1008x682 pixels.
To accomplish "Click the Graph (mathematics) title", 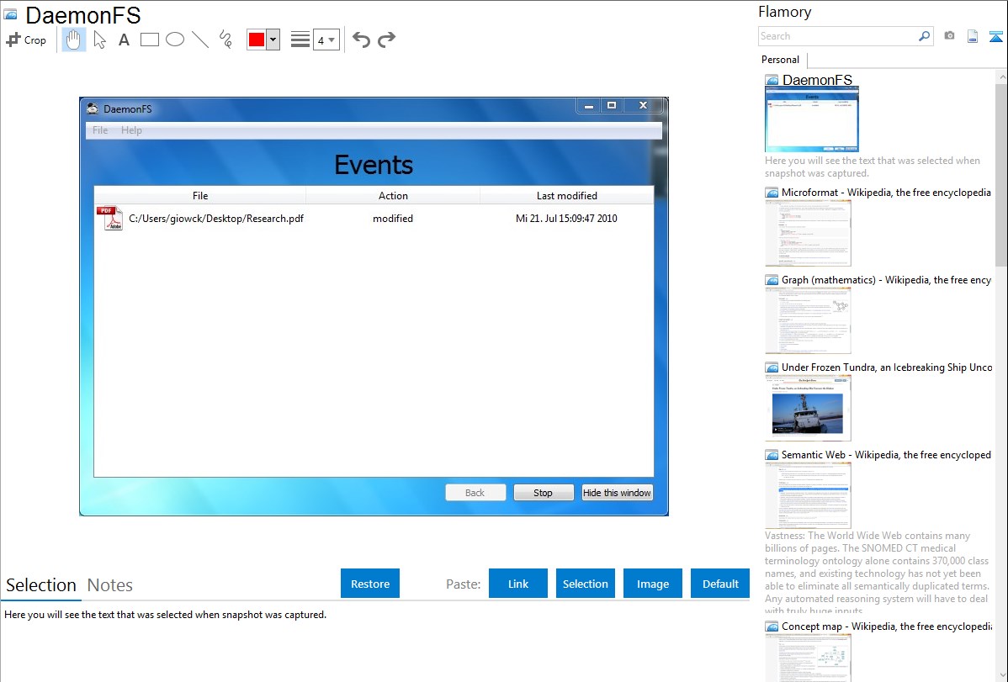I will click(886, 280).
